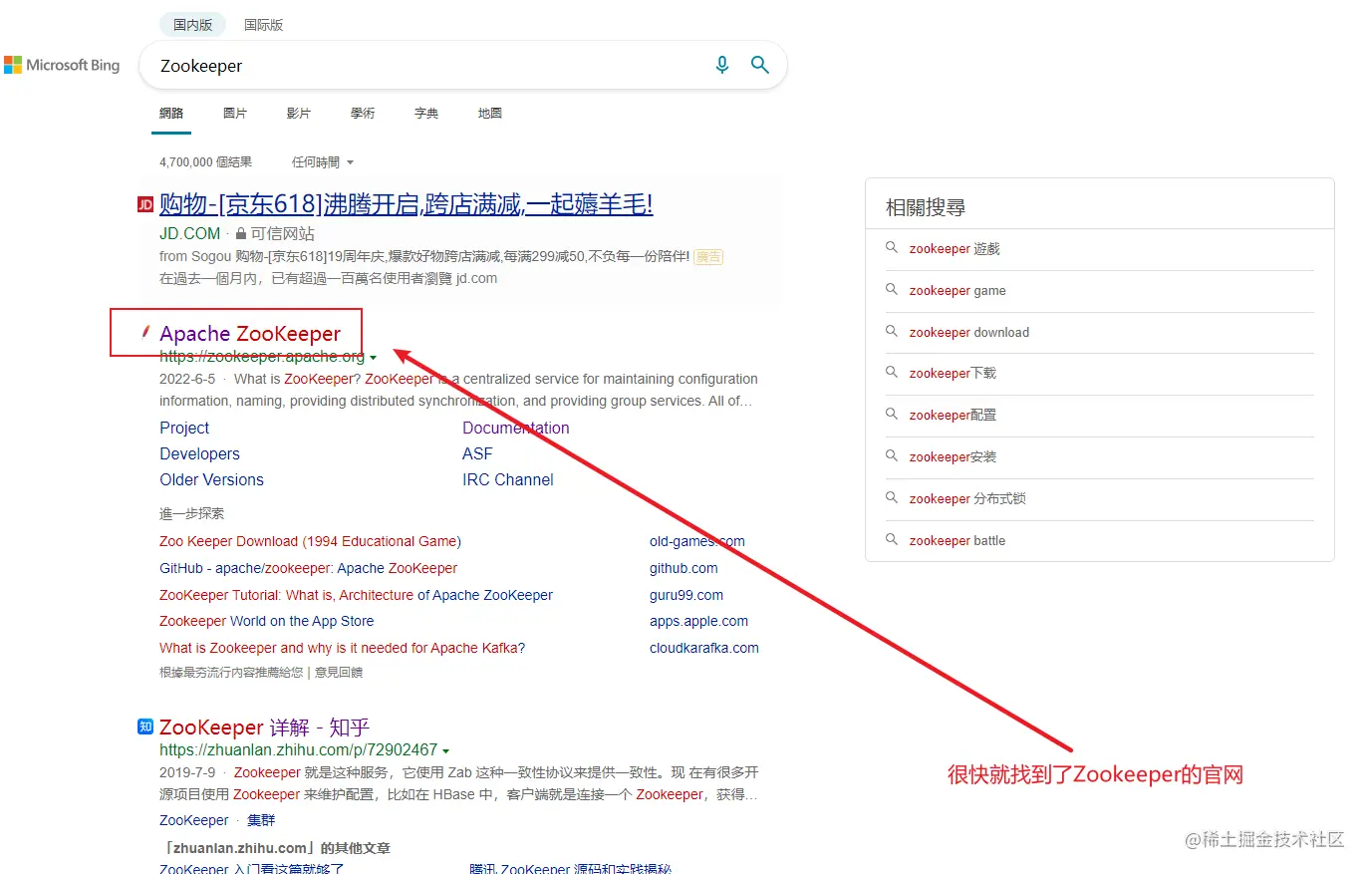Click the github.com domain link
The width and height of the screenshot is (1369, 874).
pyautogui.click(x=684, y=568)
